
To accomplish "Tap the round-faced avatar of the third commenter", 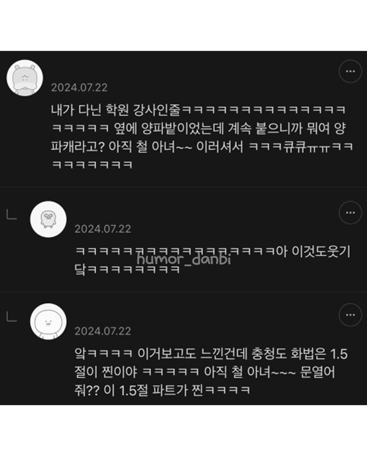I will (48, 321).
